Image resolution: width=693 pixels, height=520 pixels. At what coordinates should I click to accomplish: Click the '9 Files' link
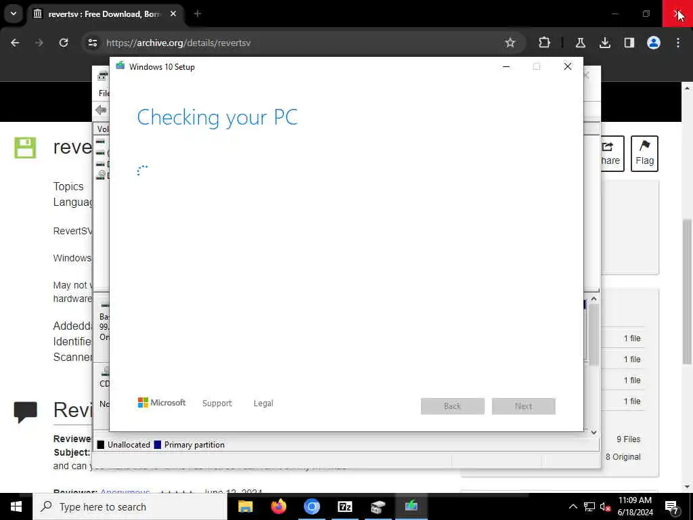point(629,439)
